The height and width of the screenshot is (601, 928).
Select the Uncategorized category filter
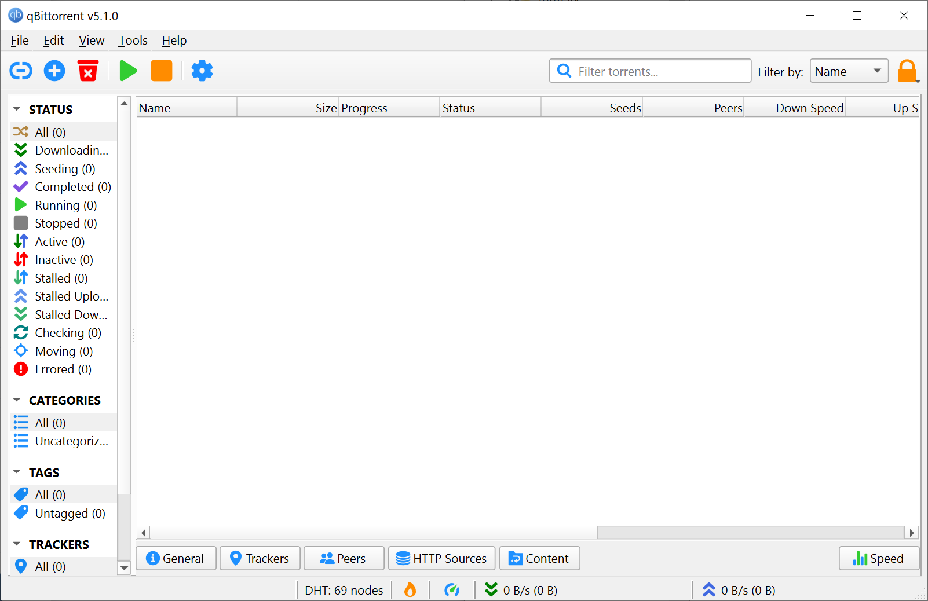(63, 441)
